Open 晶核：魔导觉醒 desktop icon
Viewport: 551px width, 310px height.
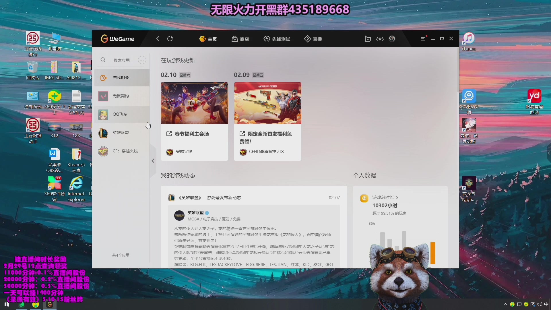[x=469, y=131]
